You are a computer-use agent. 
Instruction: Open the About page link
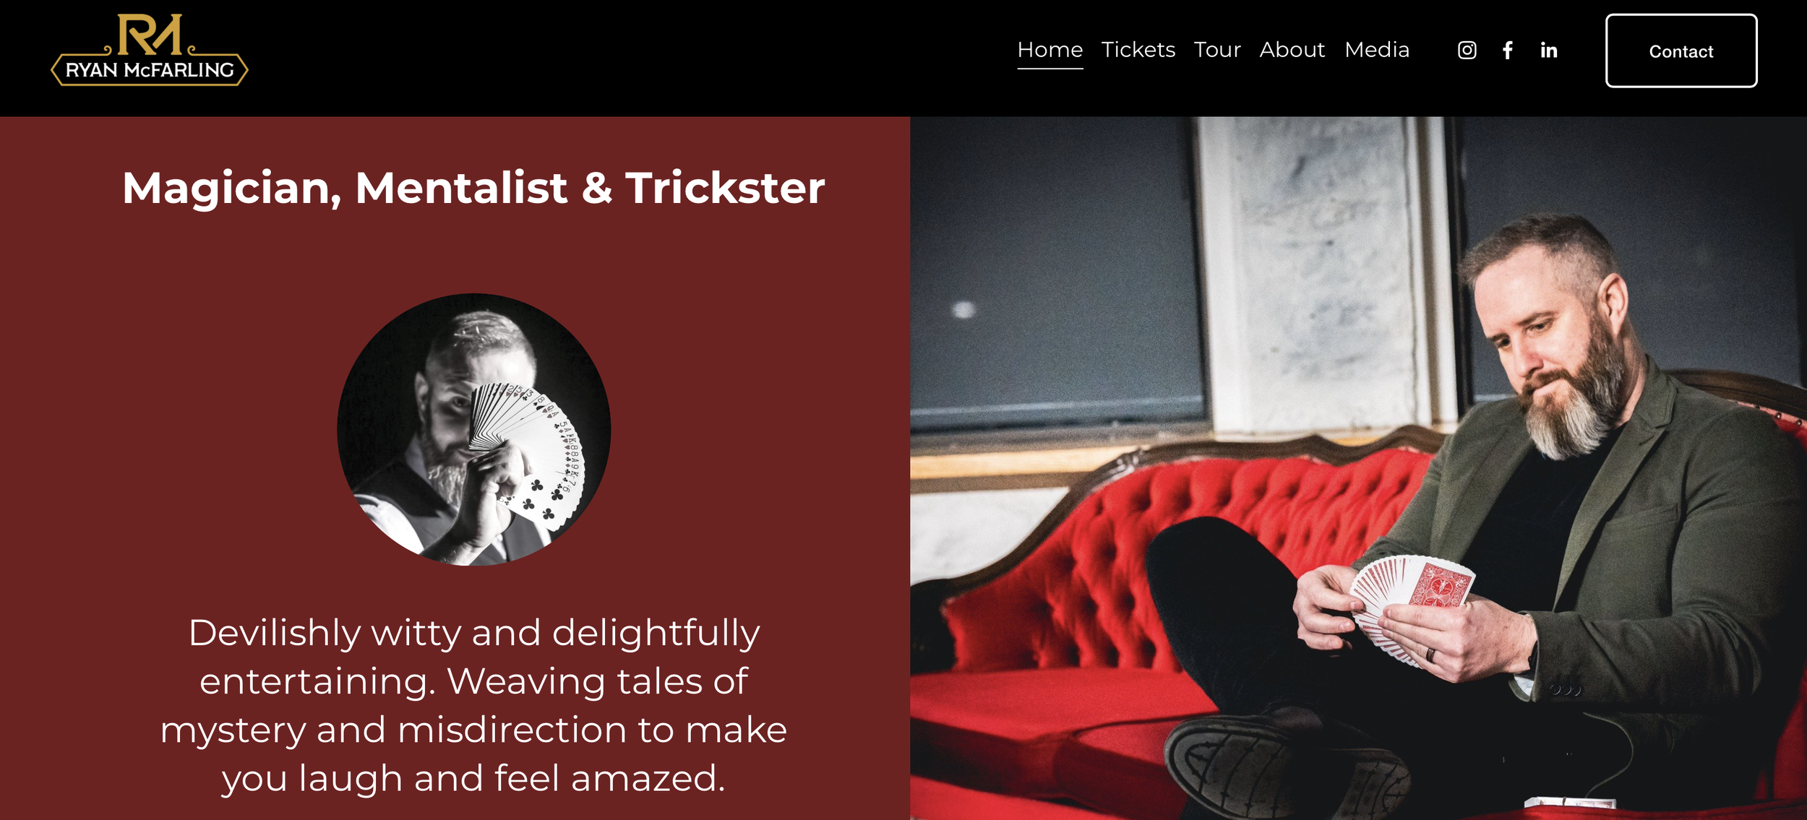(1292, 50)
